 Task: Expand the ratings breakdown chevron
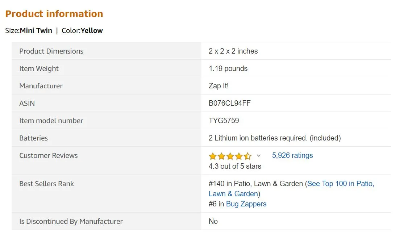coord(259,156)
